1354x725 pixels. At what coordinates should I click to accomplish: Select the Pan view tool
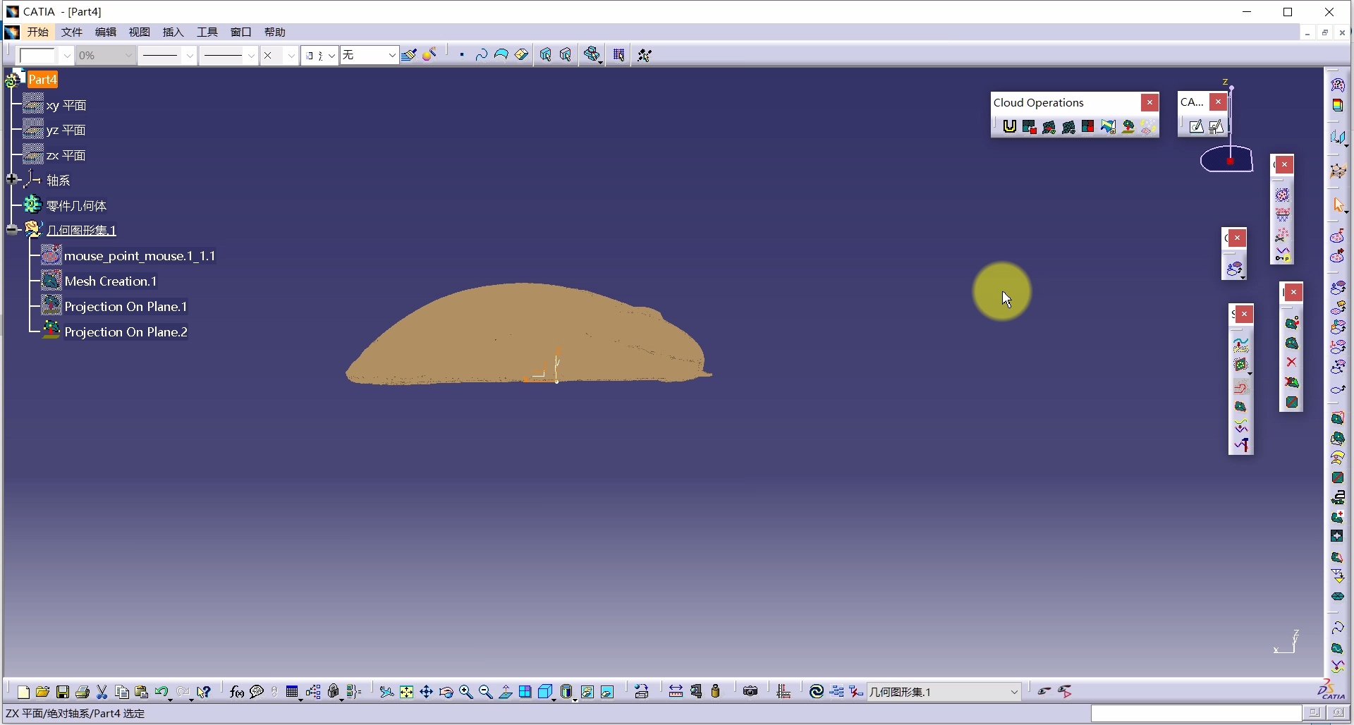click(x=427, y=692)
